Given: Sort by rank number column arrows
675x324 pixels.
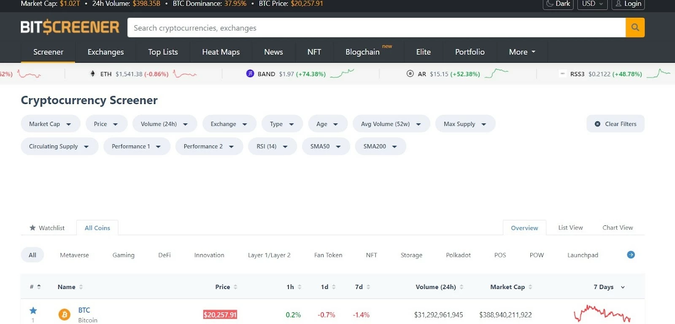Looking at the screenshot, I should tap(39, 287).
